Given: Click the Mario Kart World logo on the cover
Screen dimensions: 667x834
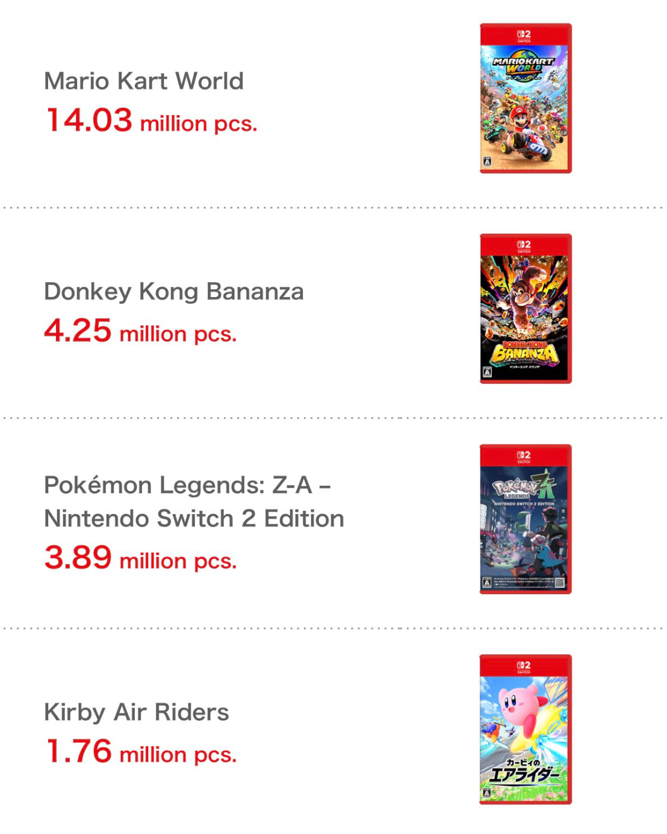Looking at the screenshot, I should click(523, 66).
